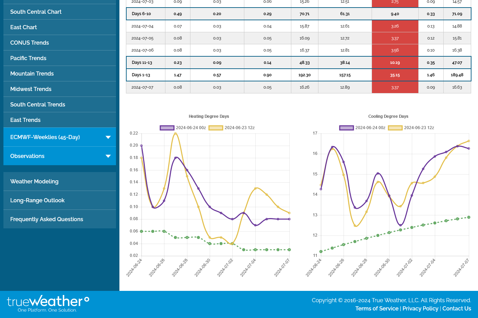Image resolution: width=478 pixels, height=318 pixels.
Task: Open the Weather Modeling section
Action: tap(34, 181)
